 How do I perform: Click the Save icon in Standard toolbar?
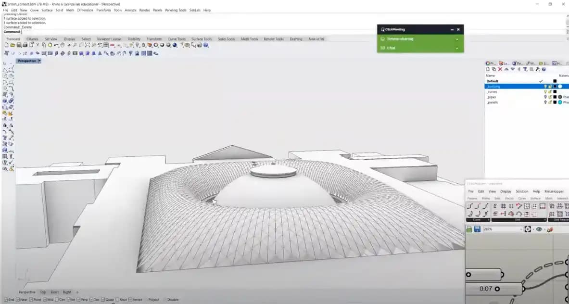pos(19,45)
